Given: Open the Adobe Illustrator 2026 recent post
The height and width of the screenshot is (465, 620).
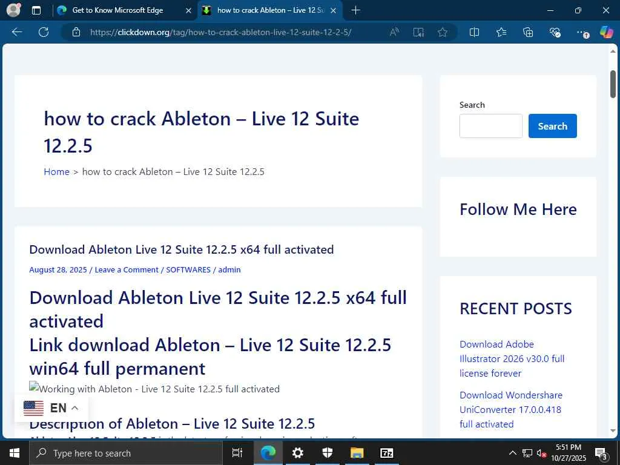Looking at the screenshot, I should coord(512,358).
